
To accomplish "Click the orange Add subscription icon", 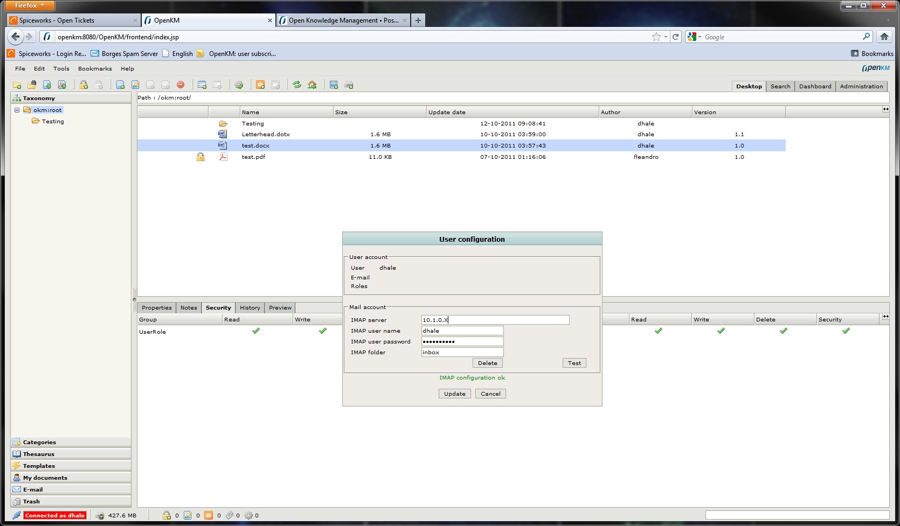I will click(x=260, y=85).
